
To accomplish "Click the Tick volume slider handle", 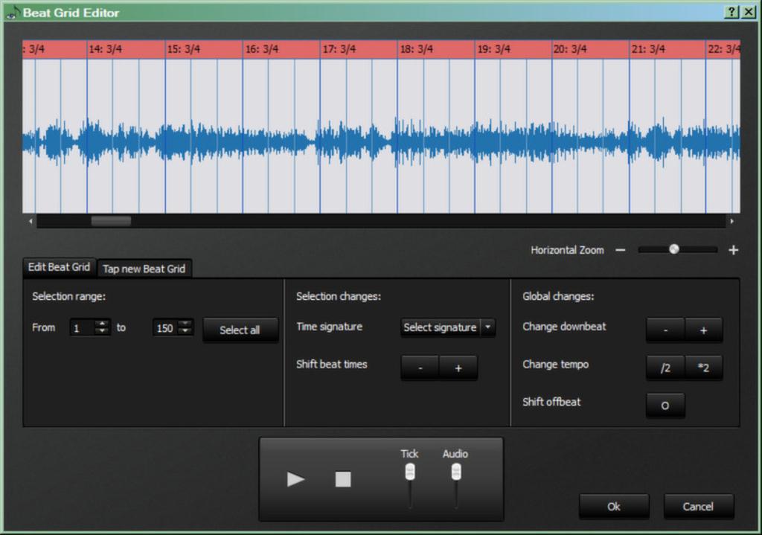I will point(409,472).
